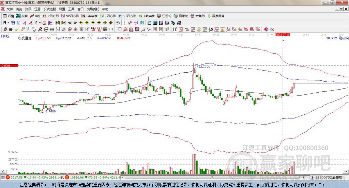Open the P四方形 tool
Image resolution: width=349 pixels, height=188 pixels.
pos(51,16)
